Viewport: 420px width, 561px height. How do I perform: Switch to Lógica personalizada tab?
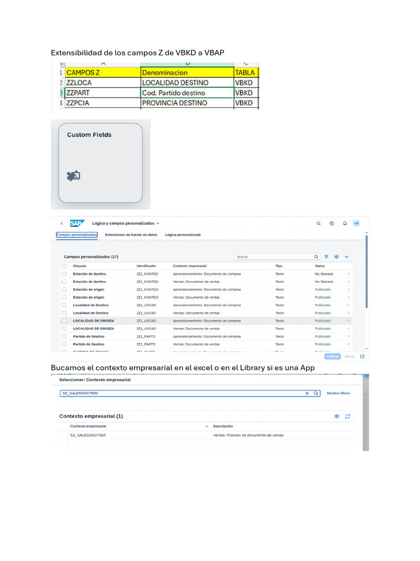pyautogui.click(x=183, y=234)
